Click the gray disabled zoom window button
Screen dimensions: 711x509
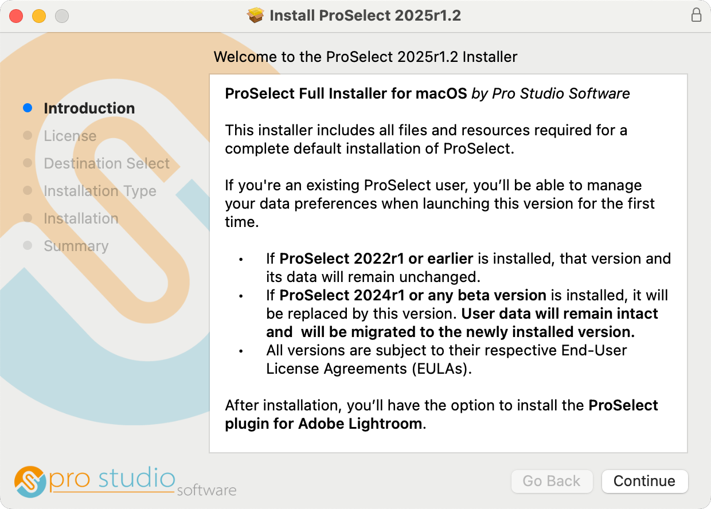pyautogui.click(x=62, y=16)
